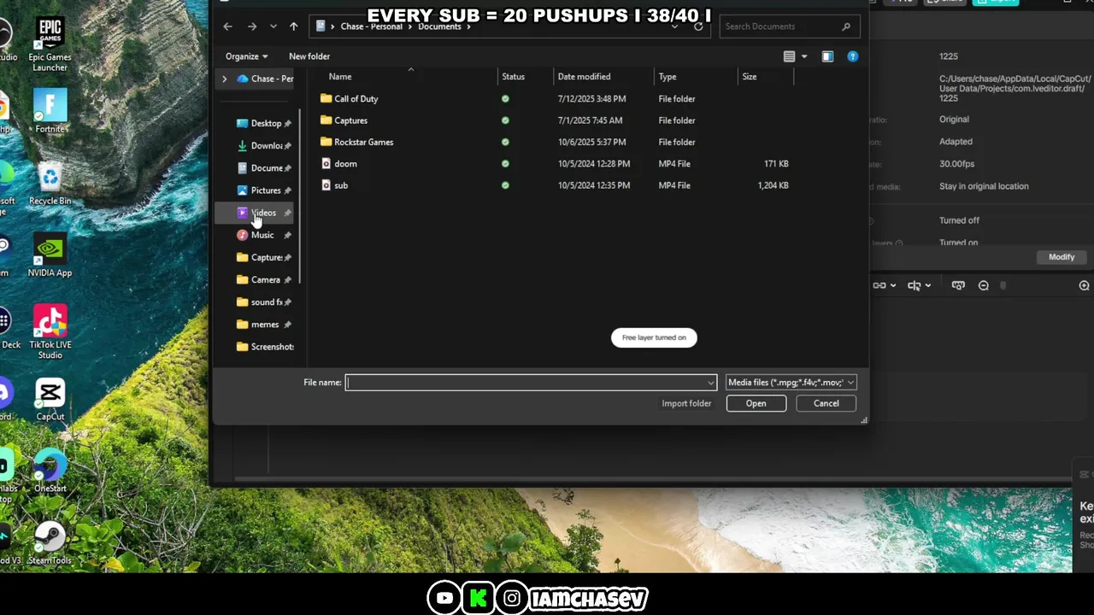Zoom in the CapCut timeline
The height and width of the screenshot is (615, 1094).
(1085, 285)
